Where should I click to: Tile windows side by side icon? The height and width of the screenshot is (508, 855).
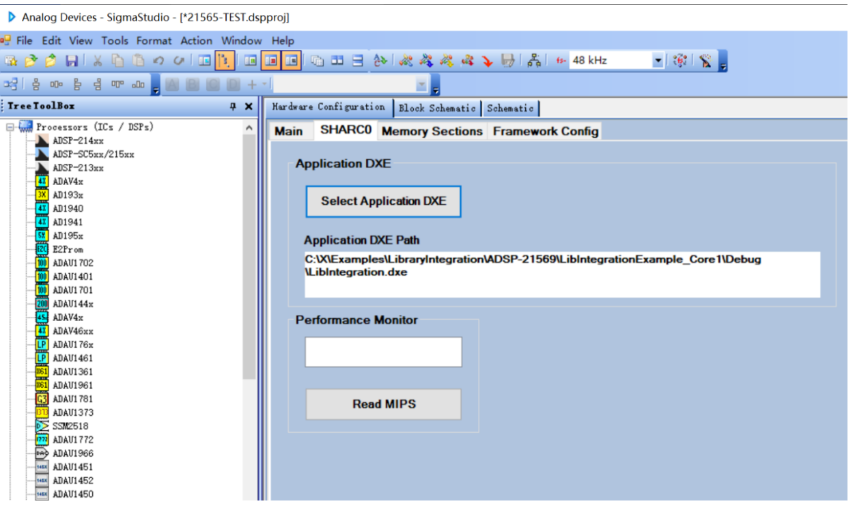pyautogui.click(x=337, y=61)
